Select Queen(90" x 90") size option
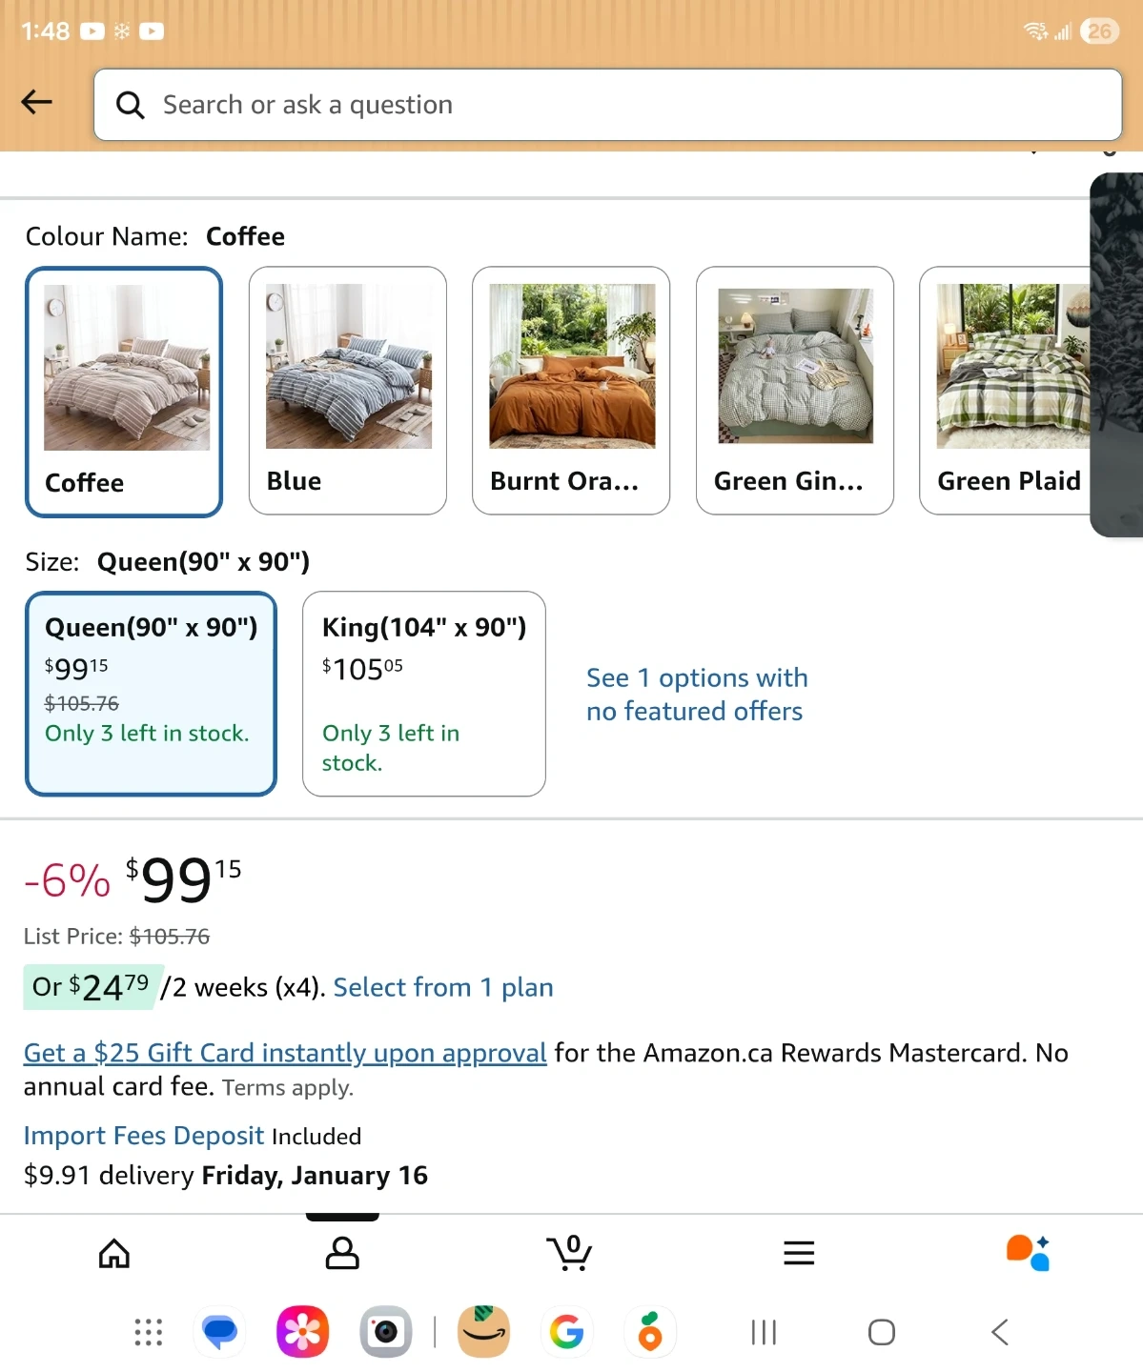The height and width of the screenshot is (1372, 1143). pos(151,693)
